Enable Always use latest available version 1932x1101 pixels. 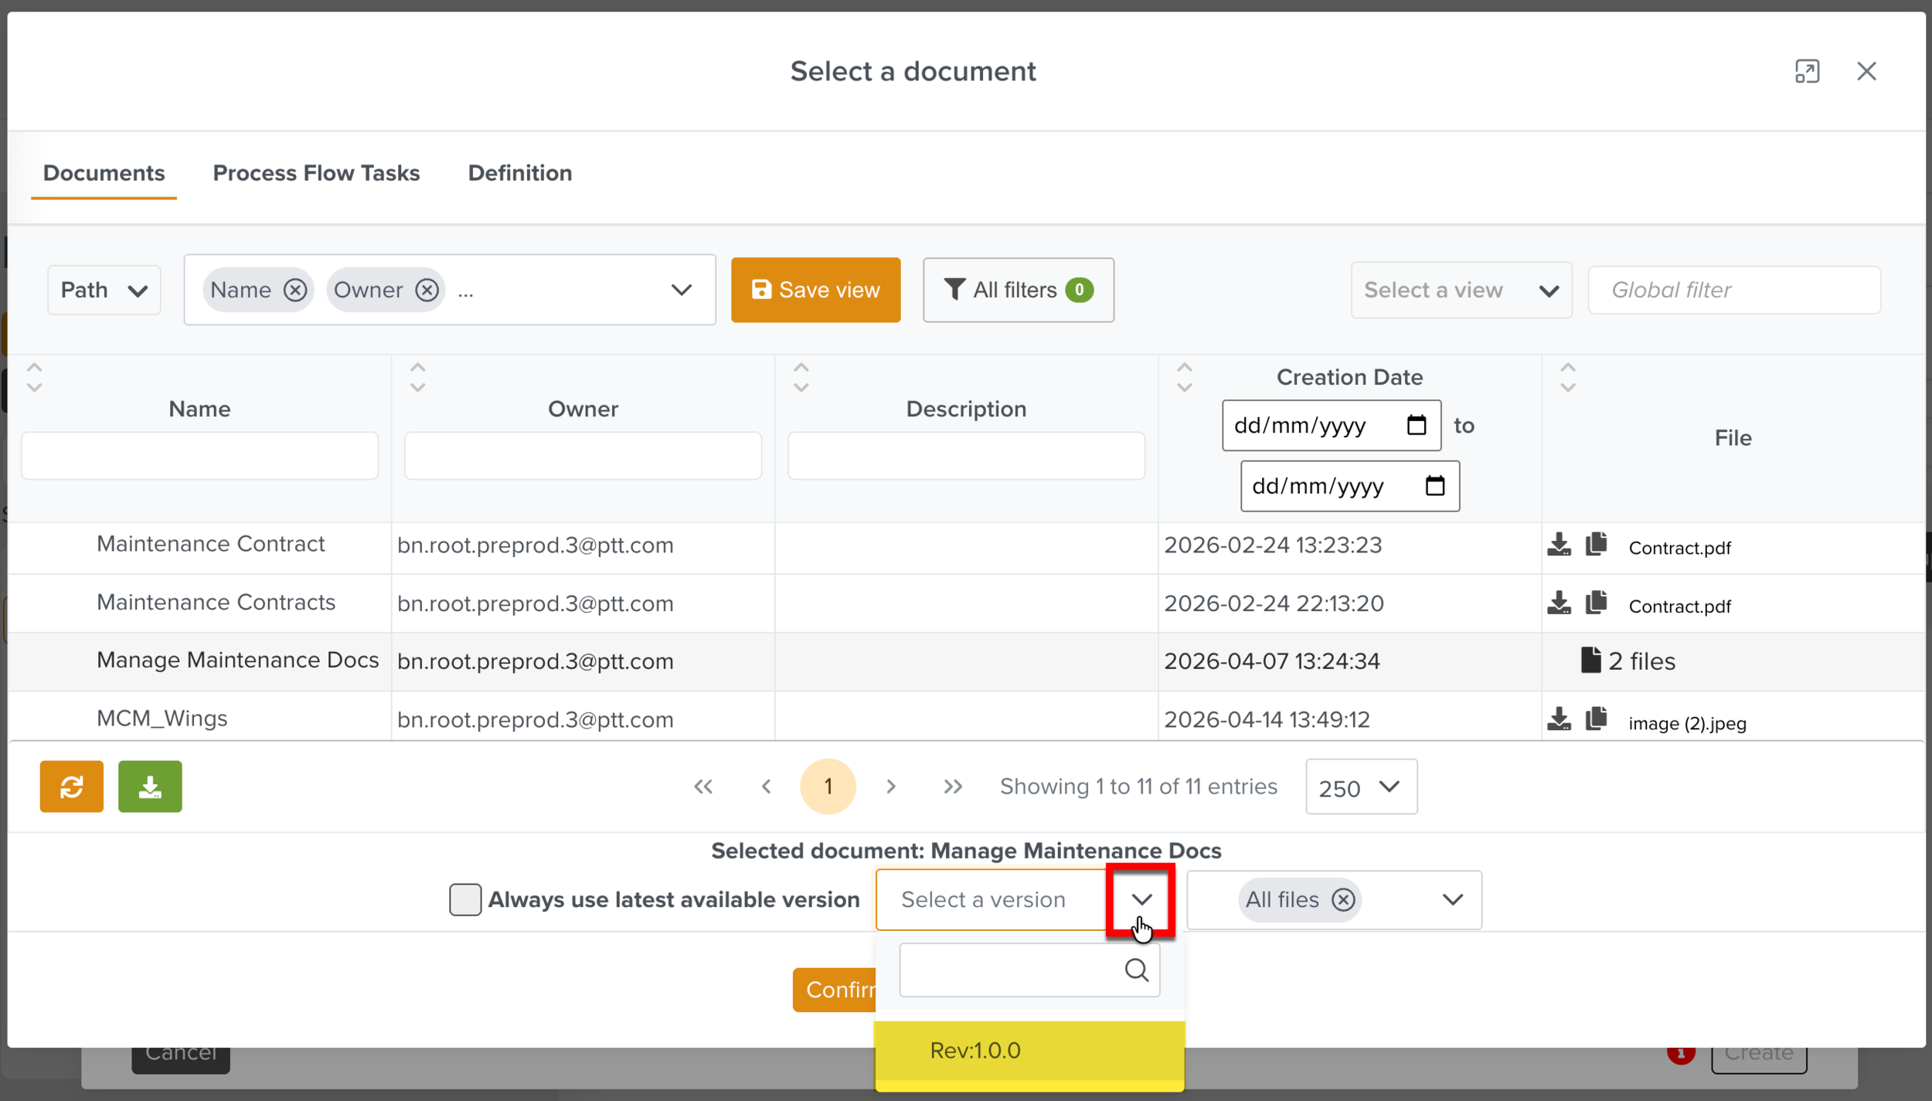(465, 900)
